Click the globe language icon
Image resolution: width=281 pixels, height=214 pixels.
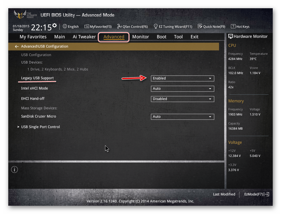(x=65, y=26)
